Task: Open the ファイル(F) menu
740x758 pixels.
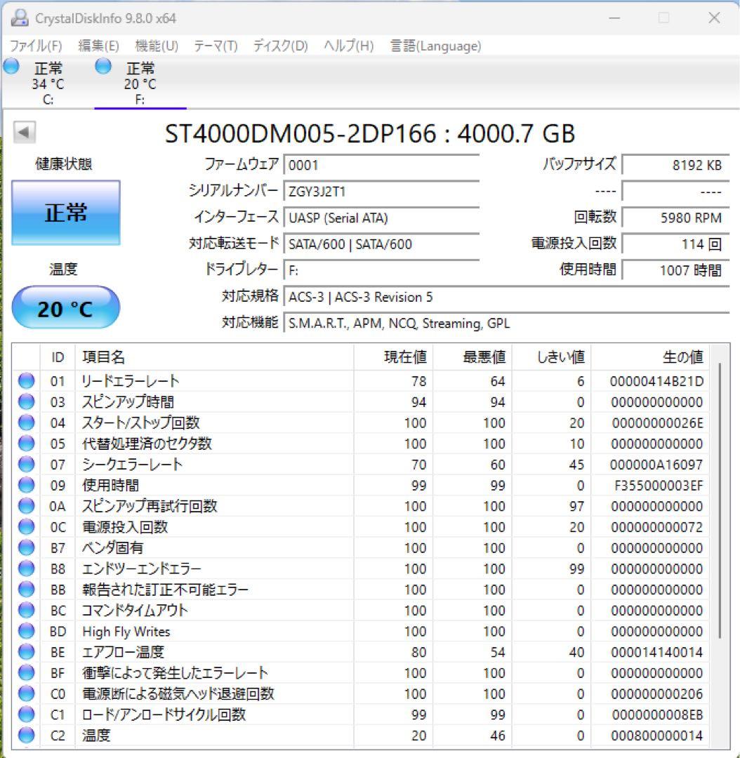Action: click(37, 46)
